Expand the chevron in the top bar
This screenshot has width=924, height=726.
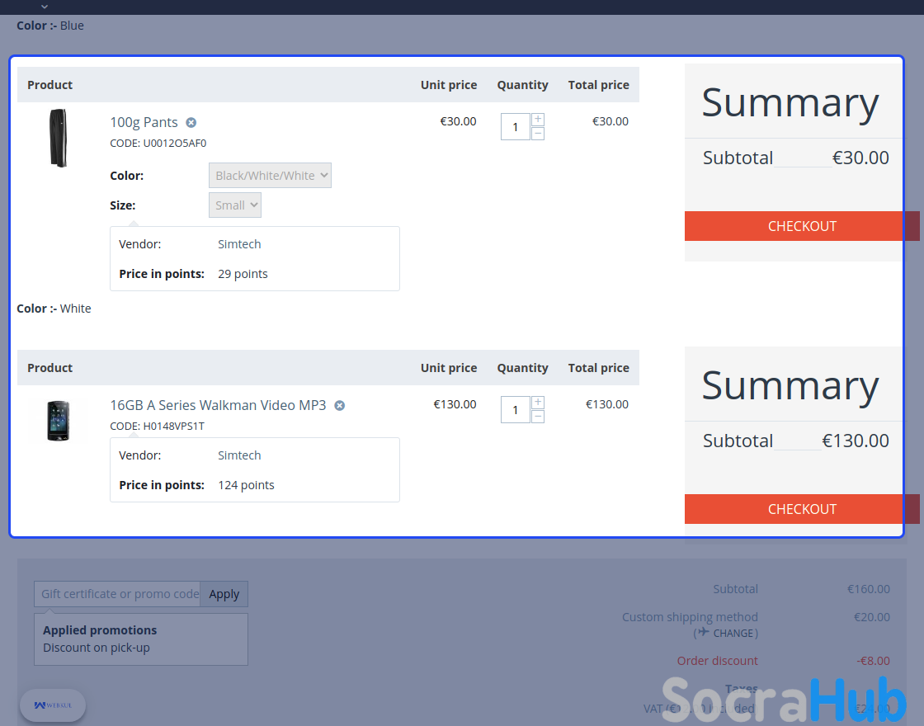pyautogui.click(x=45, y=7)
